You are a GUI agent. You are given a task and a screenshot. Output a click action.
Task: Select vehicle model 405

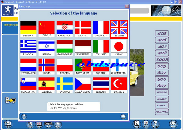pyautogui.click(x=162, y=34)
